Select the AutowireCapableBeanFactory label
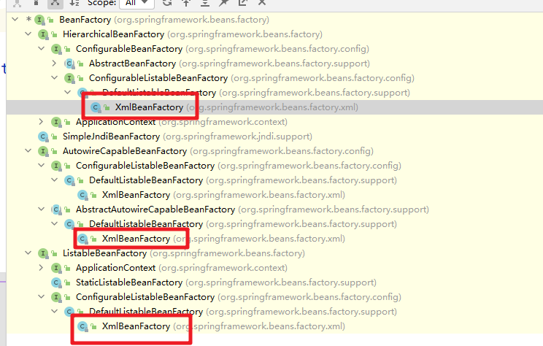The image size is (543, 346). (125, 151)
